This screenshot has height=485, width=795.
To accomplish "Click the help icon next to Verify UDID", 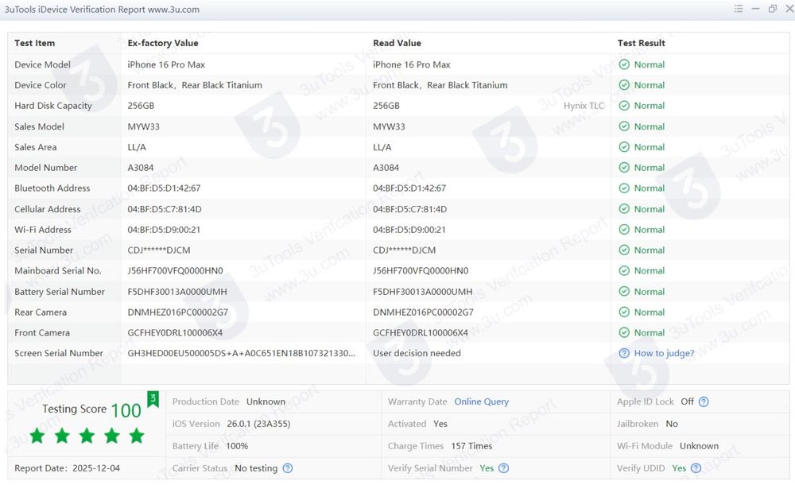I will 696,468.
